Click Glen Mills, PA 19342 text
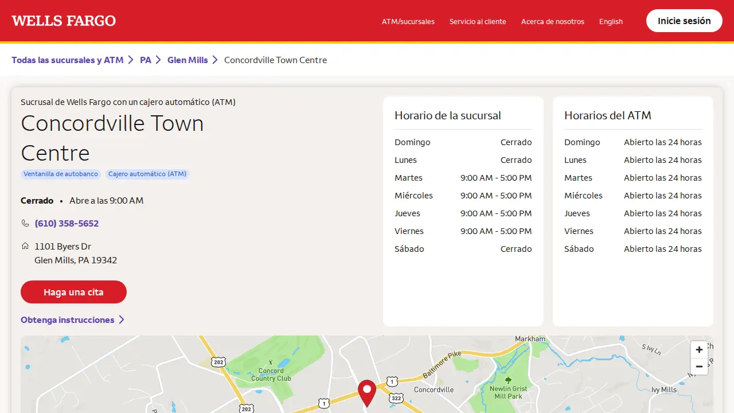The height and width of the screenshot is (413, 734). tap(76, 260)
